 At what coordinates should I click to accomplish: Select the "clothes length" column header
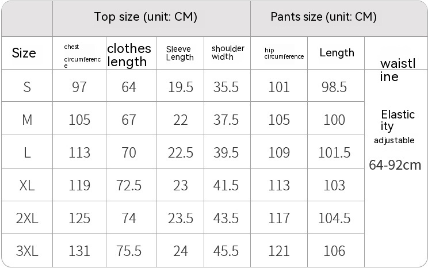[129, 55]
